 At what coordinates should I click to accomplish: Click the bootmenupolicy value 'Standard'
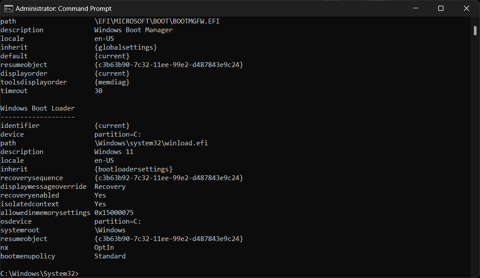click(110, 256)
